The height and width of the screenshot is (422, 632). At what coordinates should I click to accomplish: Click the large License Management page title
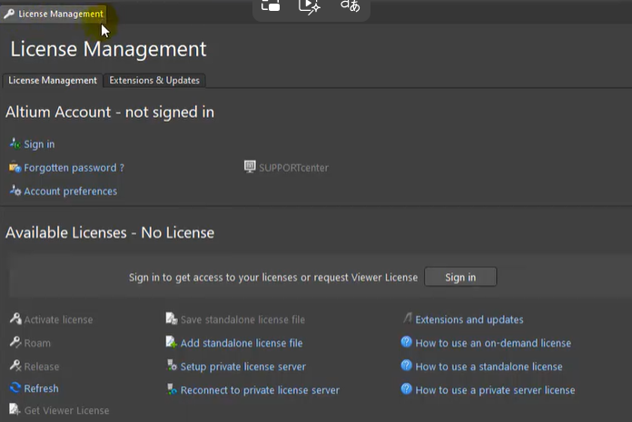coord(108,49)
